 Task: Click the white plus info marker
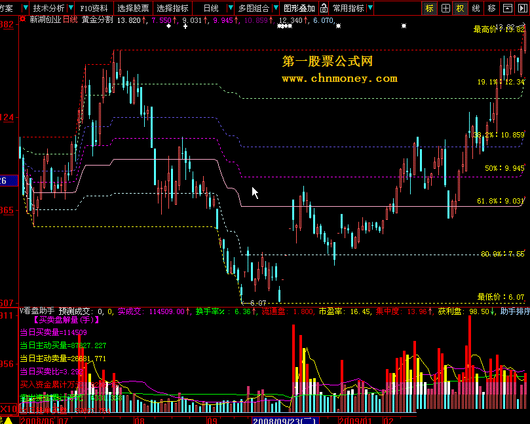click(x=185, y=26)
